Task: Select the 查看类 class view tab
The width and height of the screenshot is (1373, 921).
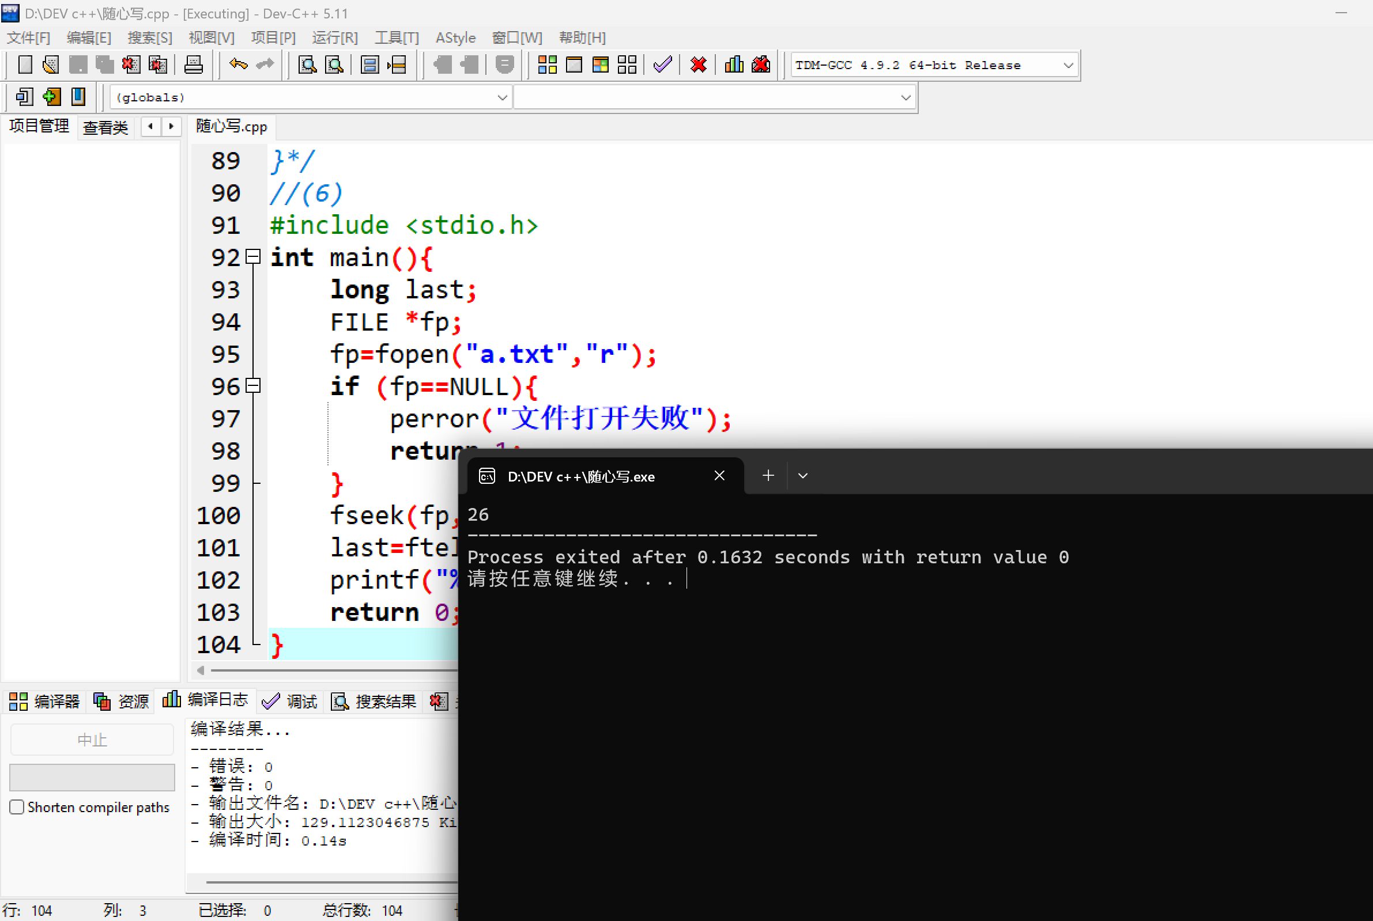Action: click(x=105, y=127)
